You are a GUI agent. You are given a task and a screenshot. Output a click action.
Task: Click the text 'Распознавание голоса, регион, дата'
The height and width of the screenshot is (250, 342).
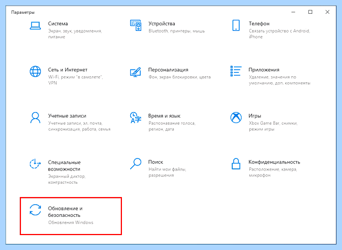(x=172, y=126)
